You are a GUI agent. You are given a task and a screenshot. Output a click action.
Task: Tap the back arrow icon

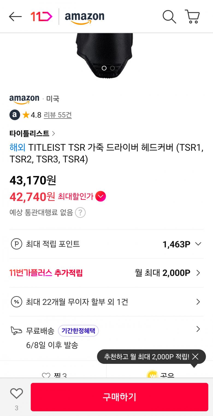click(x=15, y=17)
